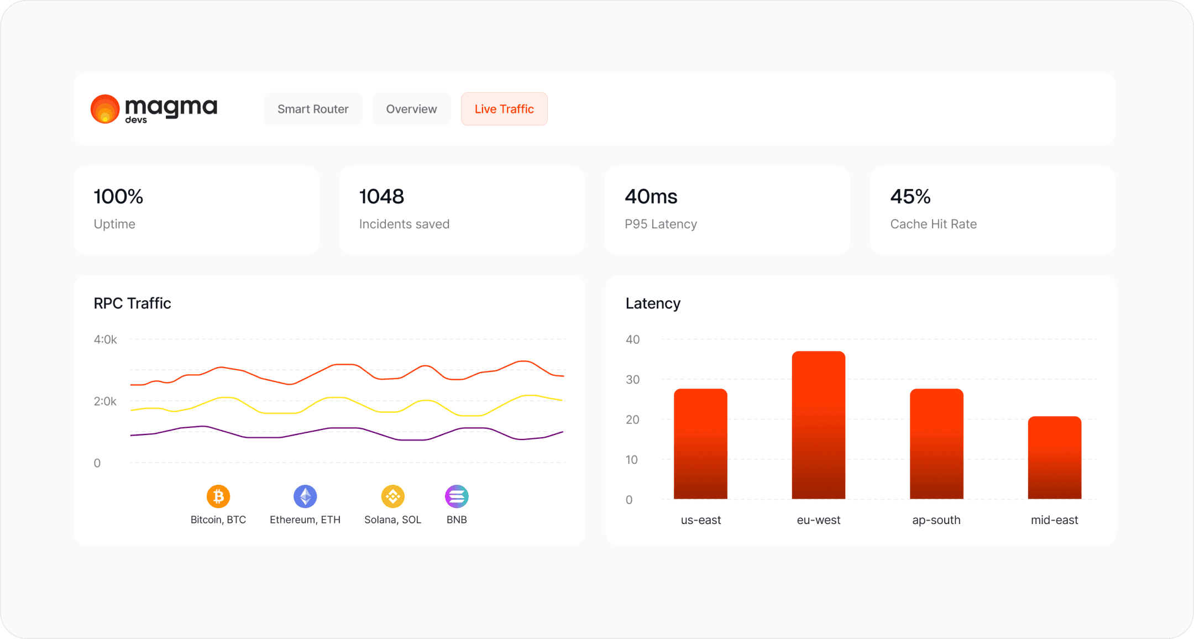
Task: Click the Ethereum, ETH legend label
Action: [x=305, y=520]
